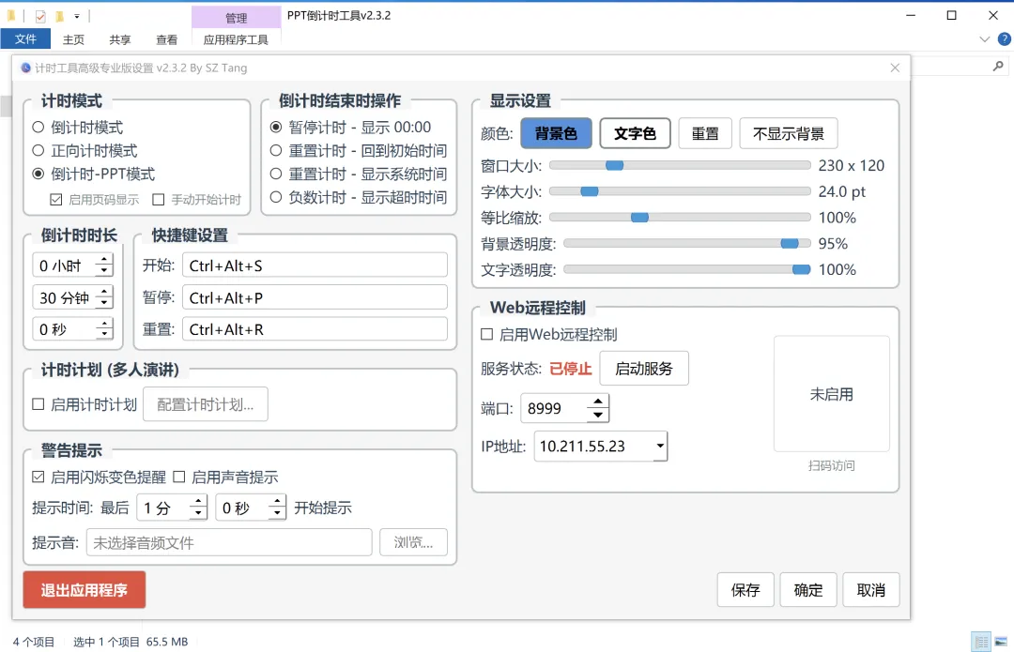Click the 端口 8999 spinner field
Image resolution: width=1014 pixels, height=652 pixels.
[564, 408]
